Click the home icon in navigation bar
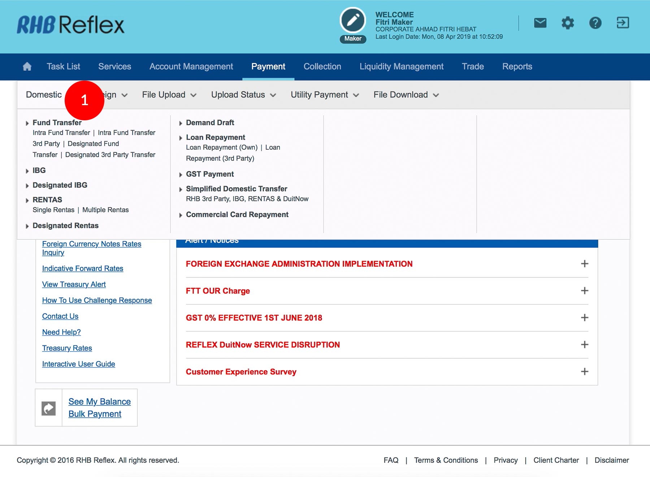The width and height of the screenshot is (650, 477). (27, 66)
